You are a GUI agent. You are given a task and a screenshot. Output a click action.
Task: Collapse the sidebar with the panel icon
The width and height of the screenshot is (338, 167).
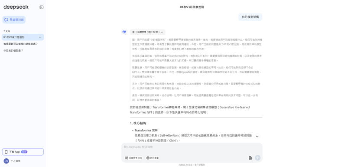[x=42, y=7]
